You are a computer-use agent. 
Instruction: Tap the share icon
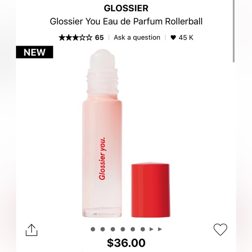tap(31, 230)
